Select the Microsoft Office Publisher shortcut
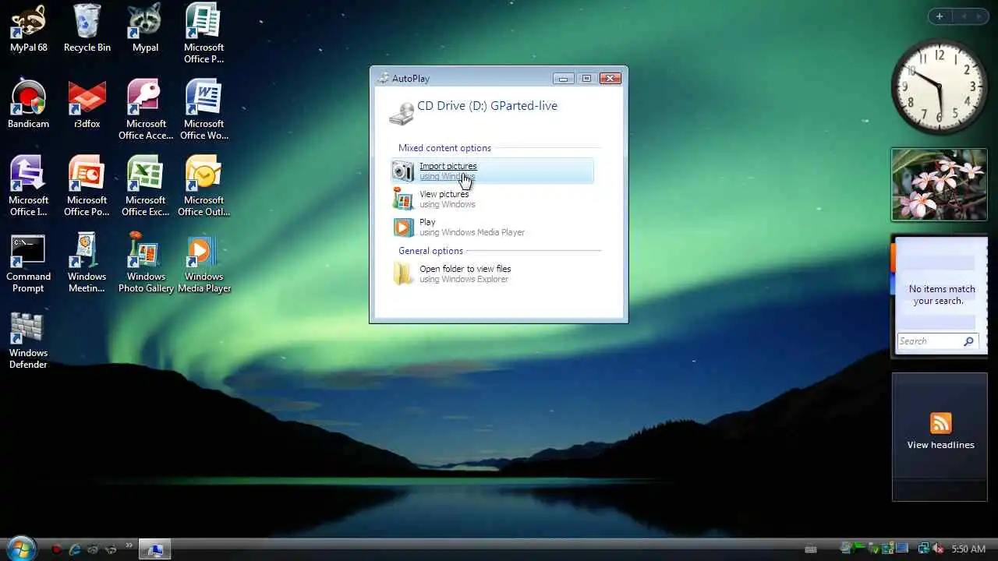The width and height of the screenshot is (998, 561). click(x=203, y=34)
